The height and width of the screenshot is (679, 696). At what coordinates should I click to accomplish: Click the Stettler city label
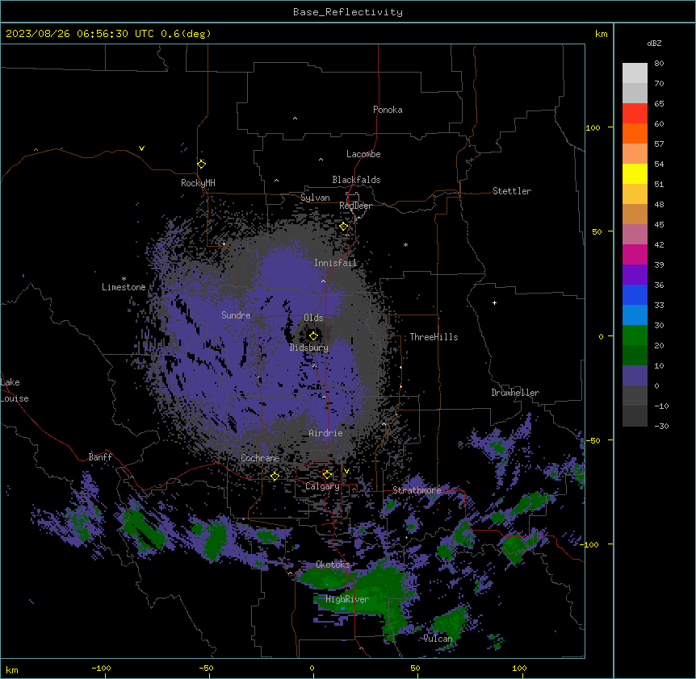(x=512, y=191)
